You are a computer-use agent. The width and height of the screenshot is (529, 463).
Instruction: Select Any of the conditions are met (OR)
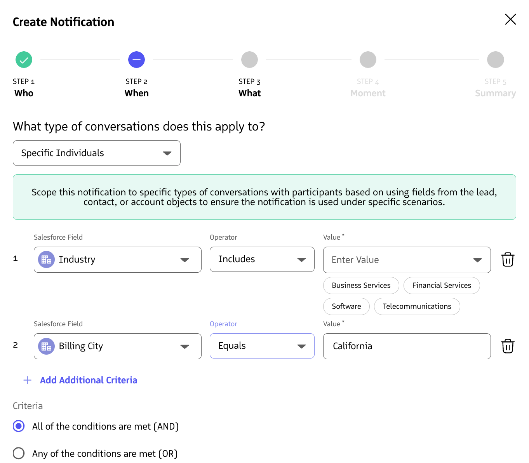tap(19, 453)
